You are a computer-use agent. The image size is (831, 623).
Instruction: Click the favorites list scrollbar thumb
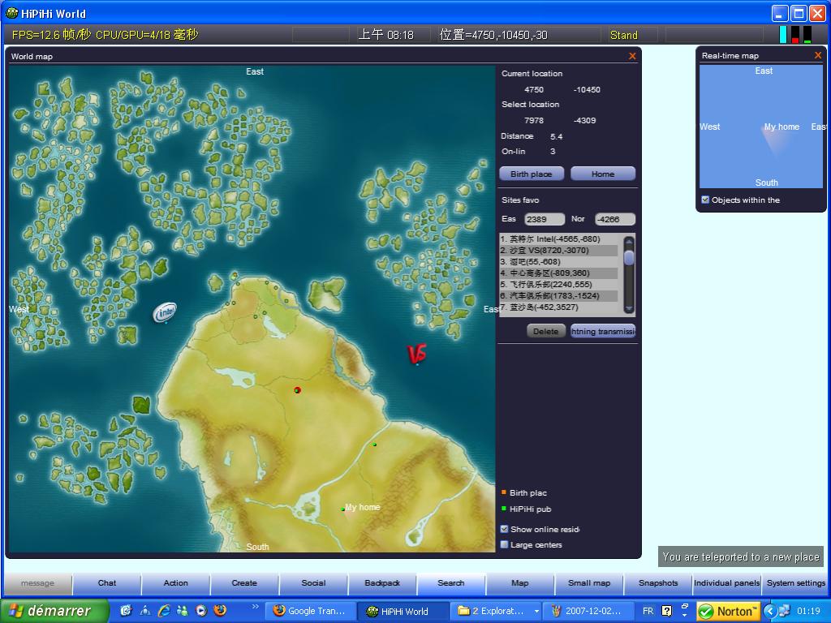[x=629, y=257]
